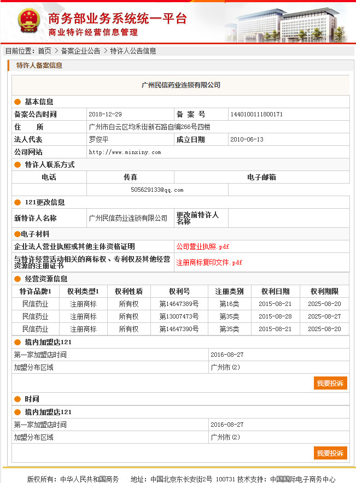Viewport: 356px width, 483px height.
Task: Click trademark number 第13007473号
Action: click(x=179, y=317)
